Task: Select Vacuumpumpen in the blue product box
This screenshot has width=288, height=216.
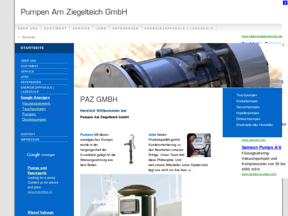Action: click(x=248, y=107)
